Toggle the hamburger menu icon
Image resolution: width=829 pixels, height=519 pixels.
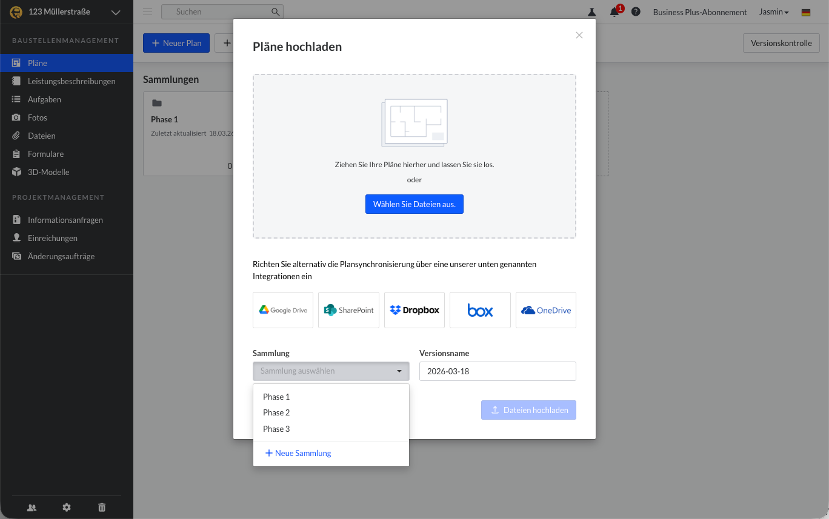147,12
